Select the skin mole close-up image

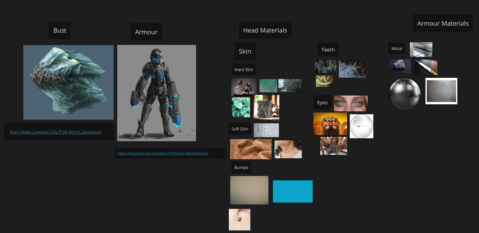click(x=240, y=219)
